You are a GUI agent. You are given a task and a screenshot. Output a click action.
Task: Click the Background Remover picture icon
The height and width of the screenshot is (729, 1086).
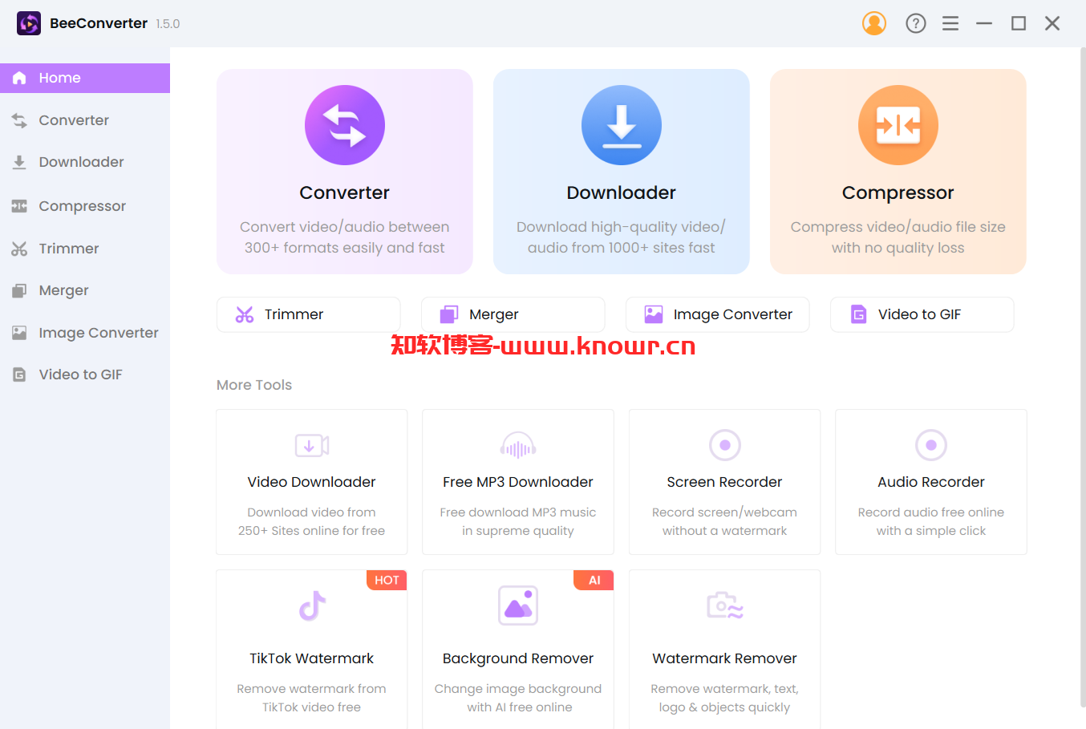[518, 605]
